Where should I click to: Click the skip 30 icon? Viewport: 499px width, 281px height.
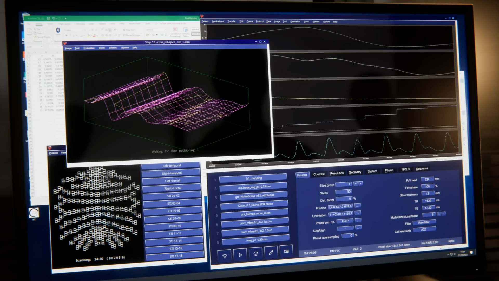point(256,254)
